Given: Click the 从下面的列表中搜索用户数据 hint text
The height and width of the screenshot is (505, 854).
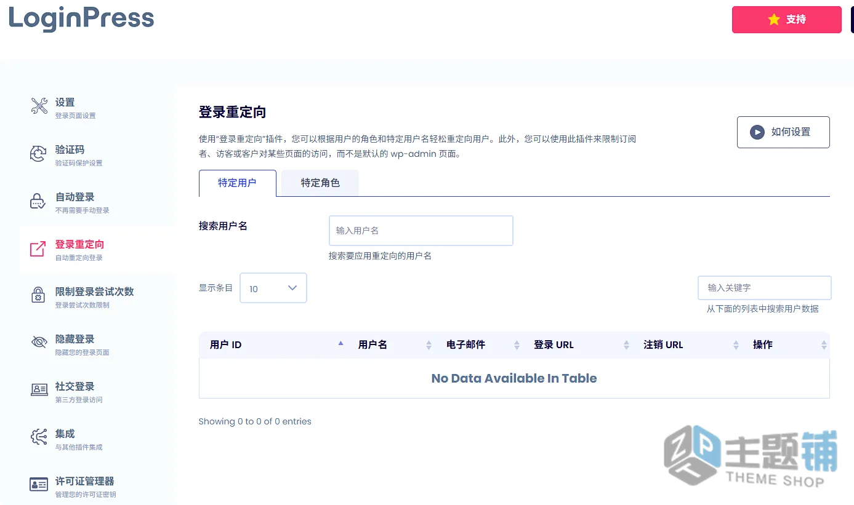Looking at the screenshot, I should click(762, 309).
